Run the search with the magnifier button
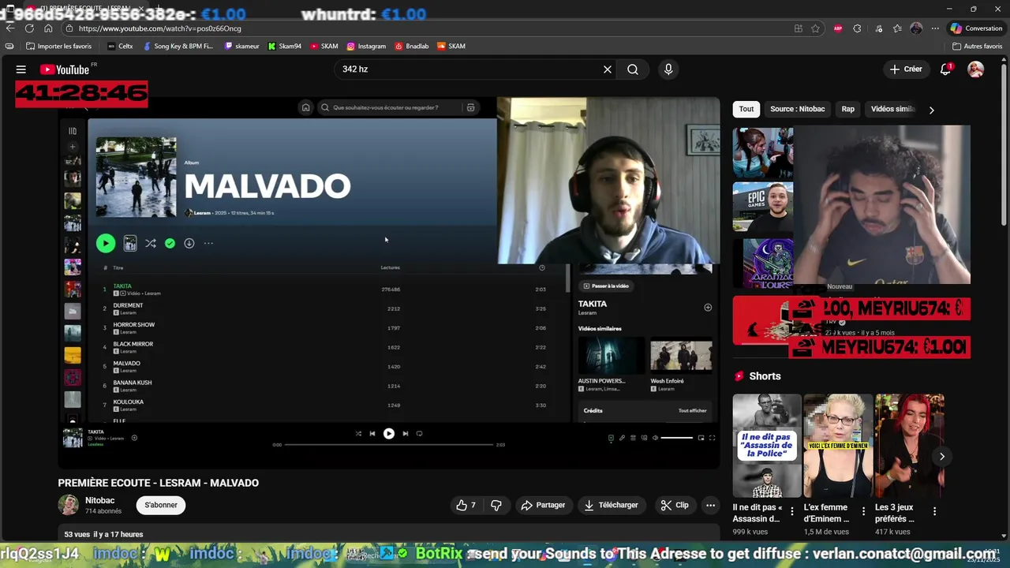The image size is (1010, 568). tap(633, 69)
